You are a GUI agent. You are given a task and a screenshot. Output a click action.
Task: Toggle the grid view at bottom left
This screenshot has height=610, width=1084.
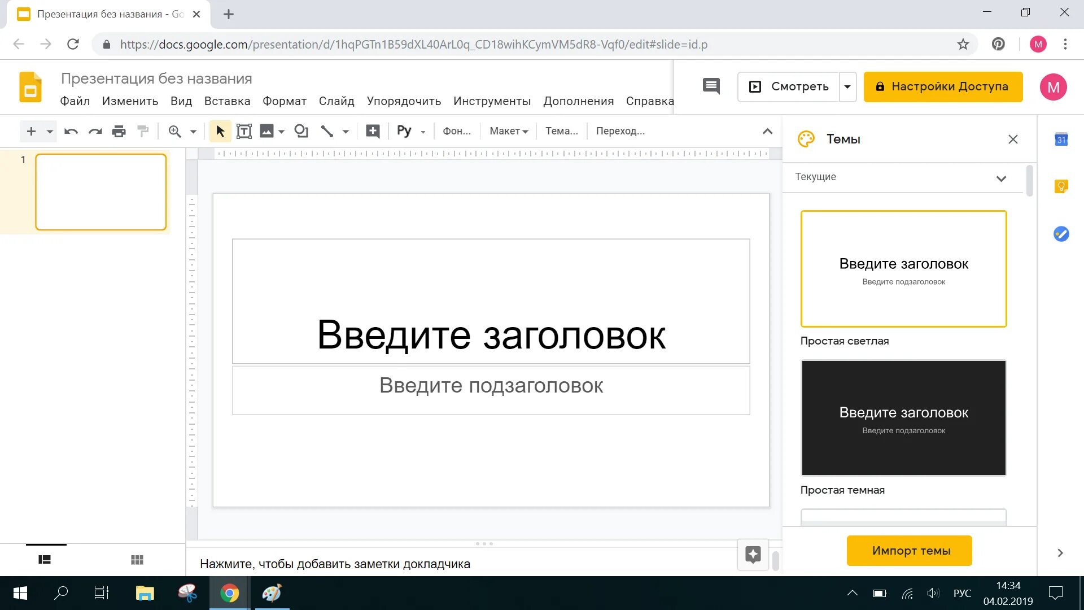(x=137, y=560)
